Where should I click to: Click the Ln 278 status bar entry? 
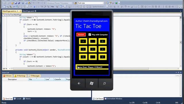tap(132, 103)
